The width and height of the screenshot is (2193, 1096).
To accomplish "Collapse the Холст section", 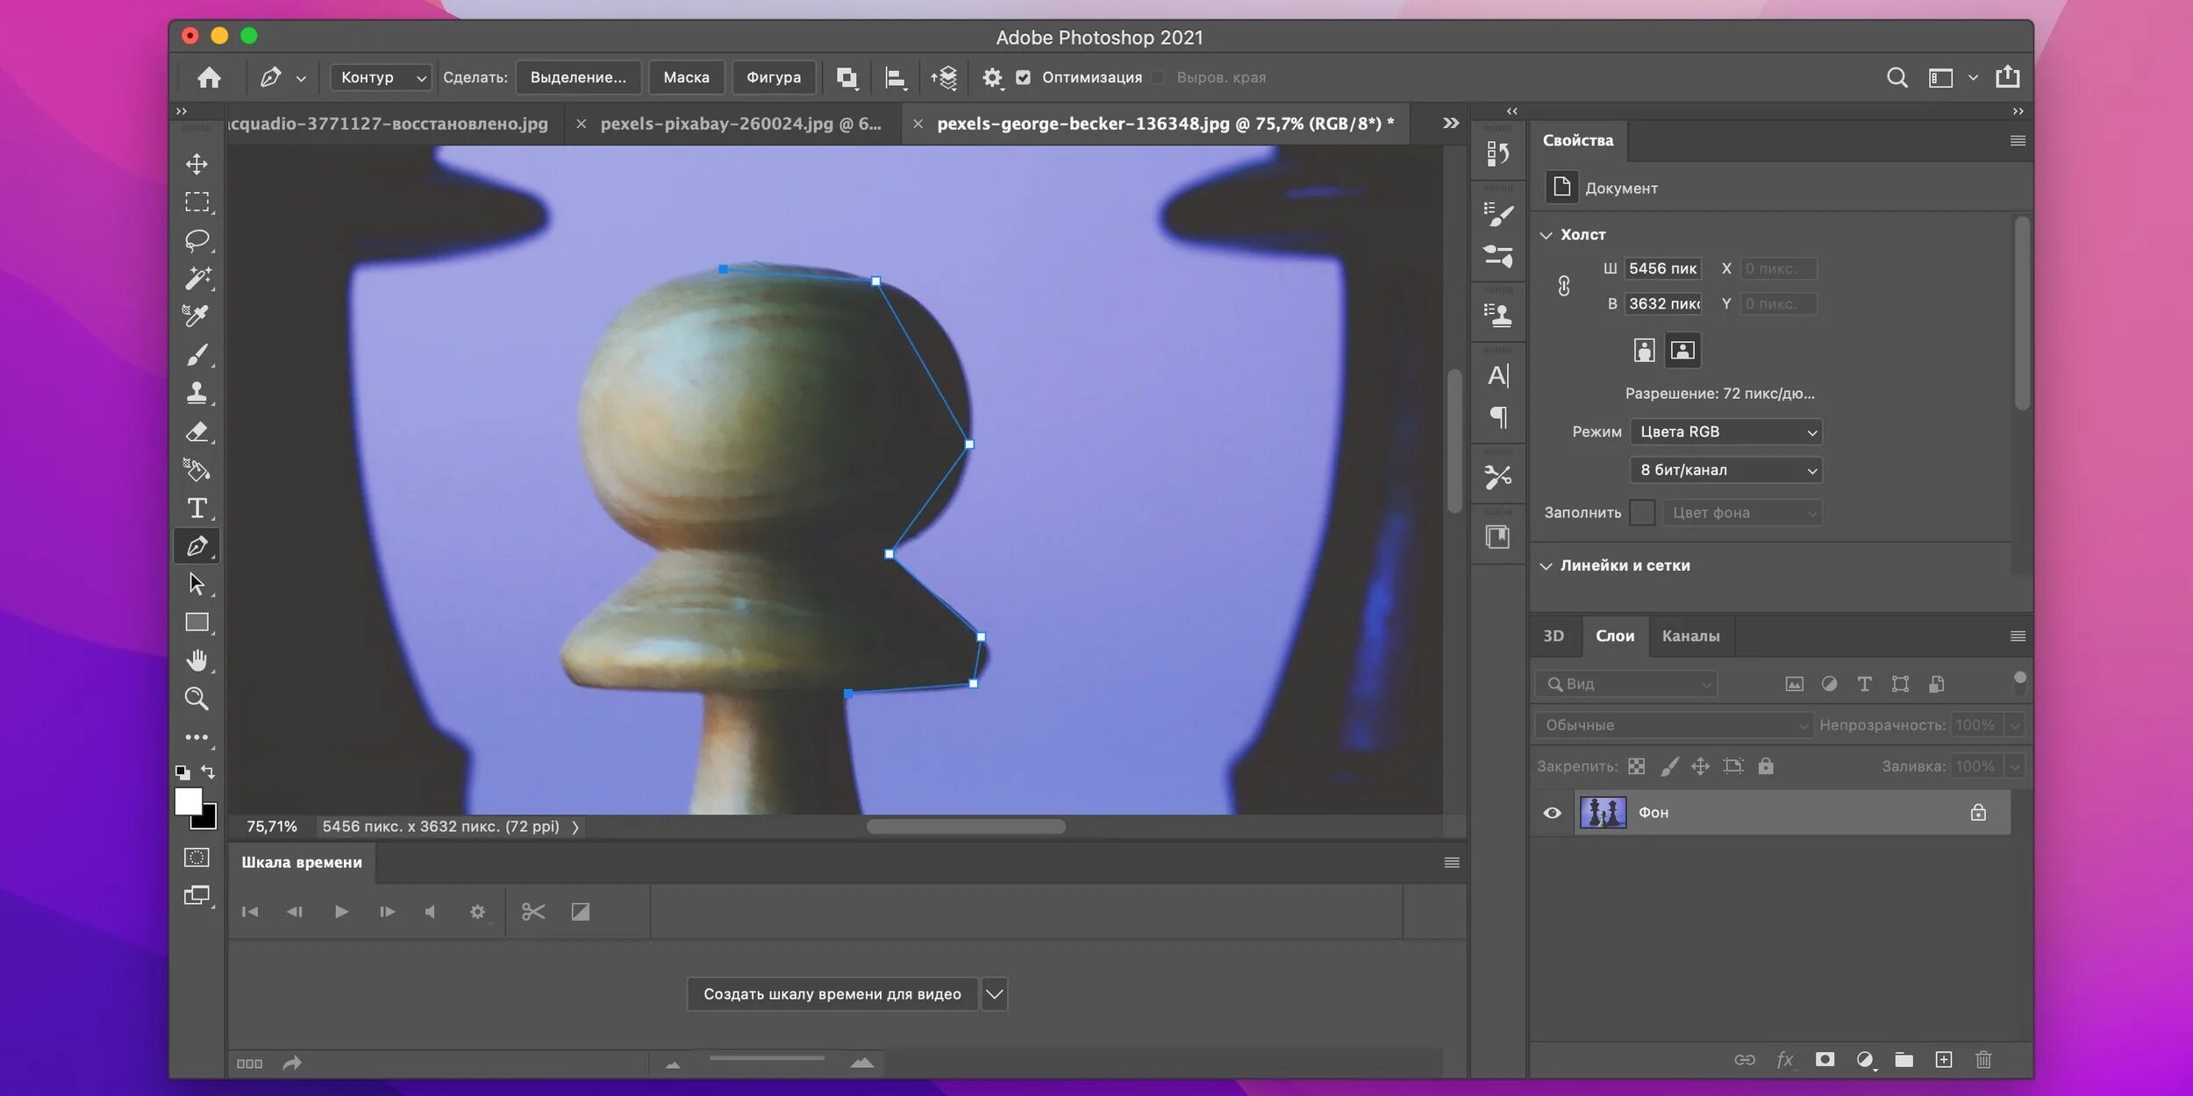I will 1547,235.
